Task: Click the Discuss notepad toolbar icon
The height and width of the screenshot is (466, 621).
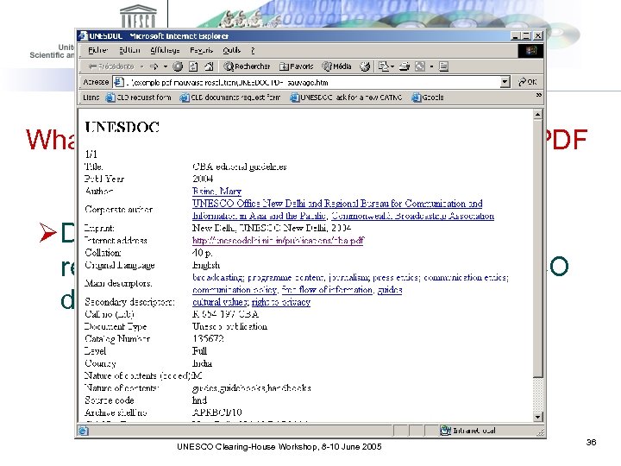Action: pyautogui.click(x=443, y=66)
